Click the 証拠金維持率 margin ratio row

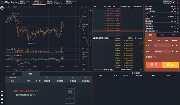pos(162,31)
